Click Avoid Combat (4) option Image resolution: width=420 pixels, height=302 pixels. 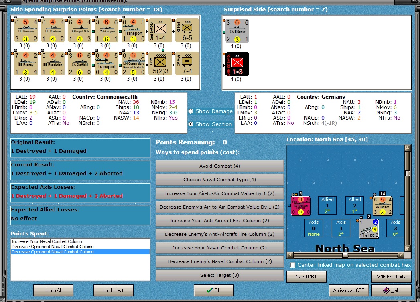(220, 166)
